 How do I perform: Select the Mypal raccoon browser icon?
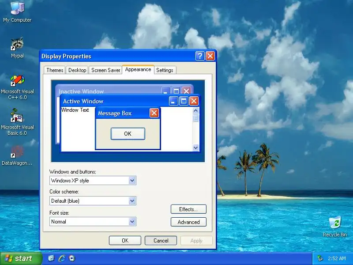pos(17,47)
